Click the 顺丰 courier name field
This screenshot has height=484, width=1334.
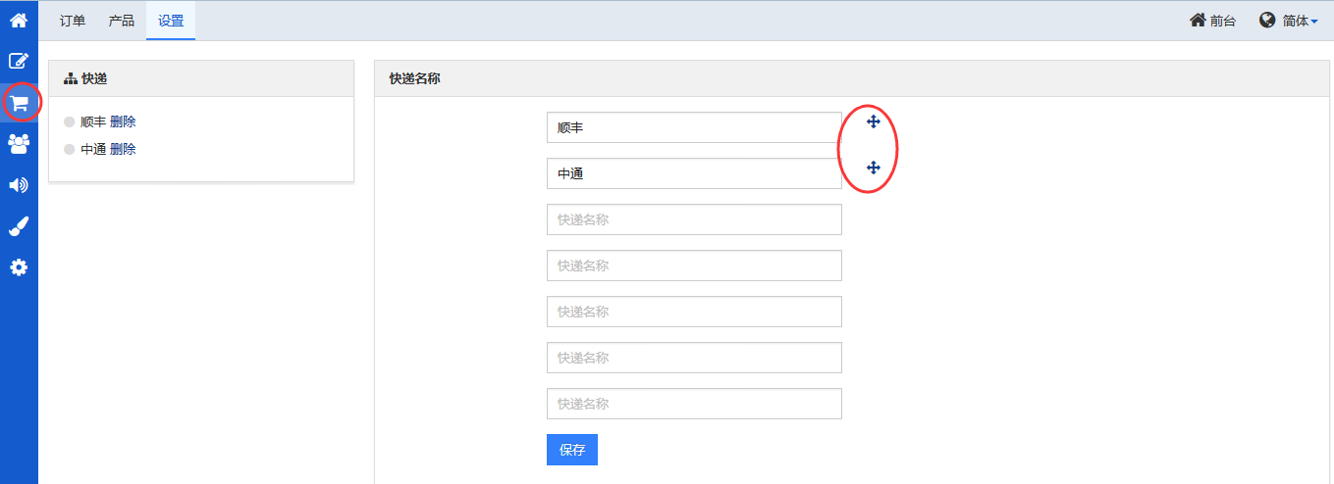coord(694,127)
